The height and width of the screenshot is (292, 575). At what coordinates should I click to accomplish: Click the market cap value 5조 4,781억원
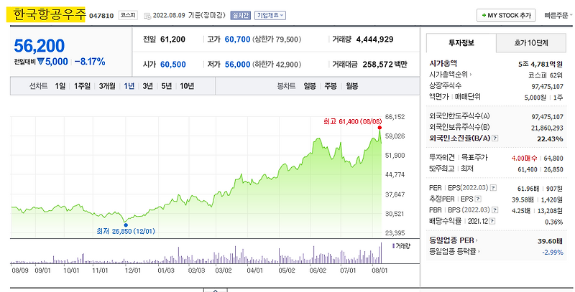click(x=540, y=64)
